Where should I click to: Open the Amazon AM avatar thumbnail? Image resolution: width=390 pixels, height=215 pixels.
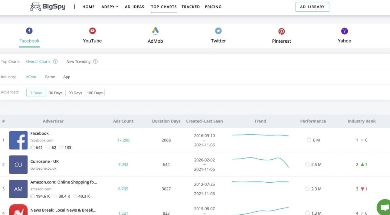[x=18, y=189]
